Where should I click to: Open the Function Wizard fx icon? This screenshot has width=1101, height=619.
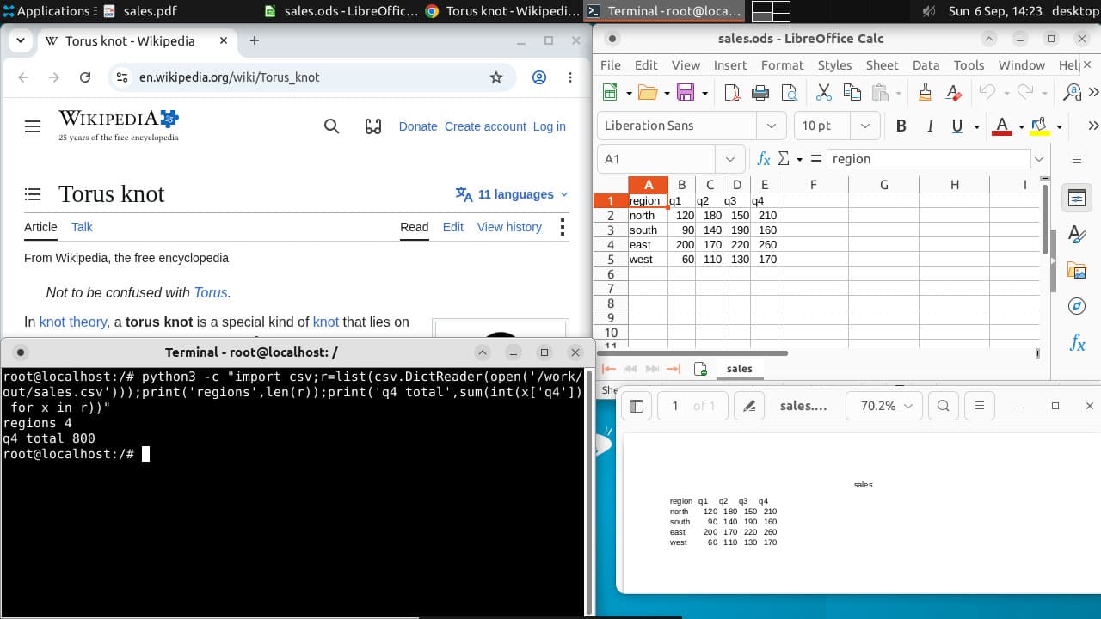point(763,159)
